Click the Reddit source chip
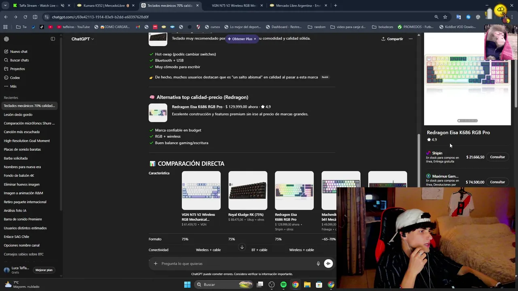This screenshot has height=291, width=518. pyautogui.click(x=325, y=77)
